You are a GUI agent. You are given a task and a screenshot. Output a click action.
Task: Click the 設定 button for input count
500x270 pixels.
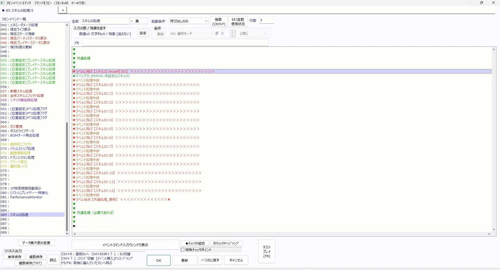pos(143,33)
